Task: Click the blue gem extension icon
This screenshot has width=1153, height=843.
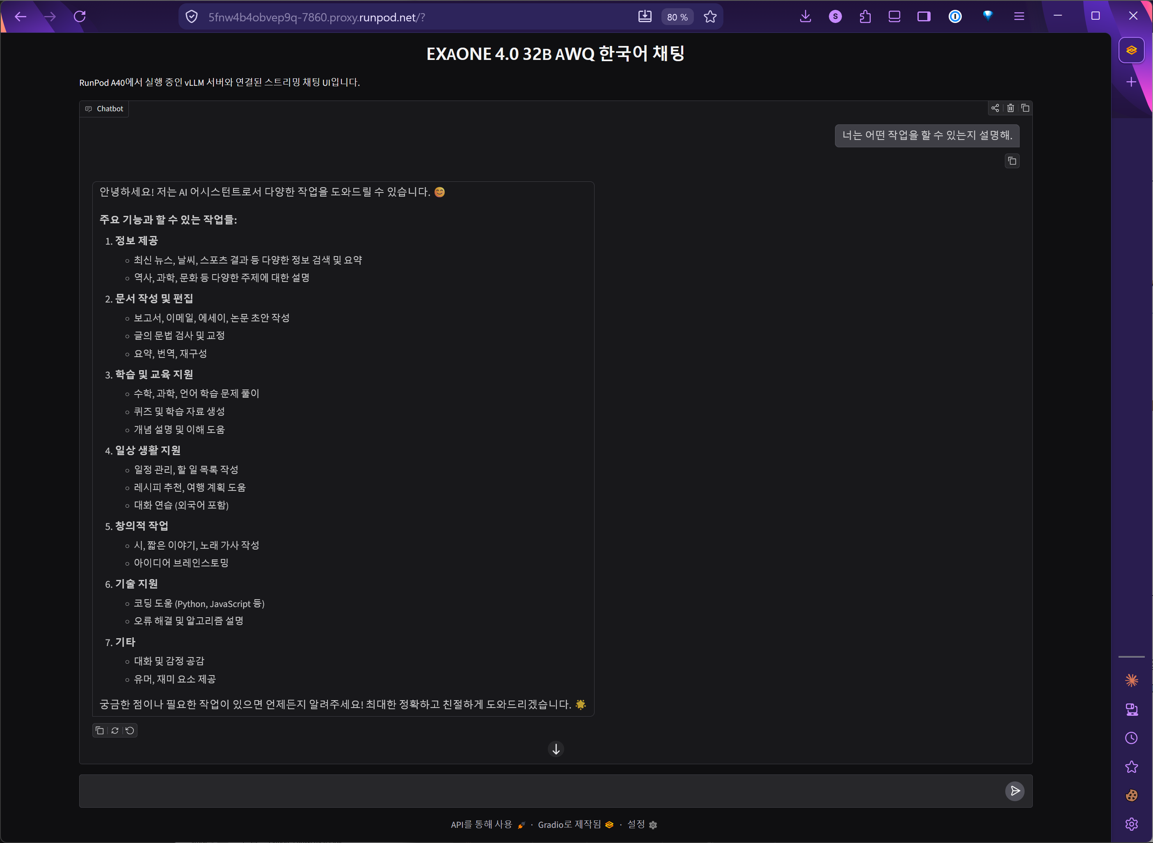Action: (988, 16)
